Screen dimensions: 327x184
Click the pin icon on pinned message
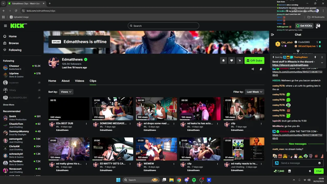point(315,57)
